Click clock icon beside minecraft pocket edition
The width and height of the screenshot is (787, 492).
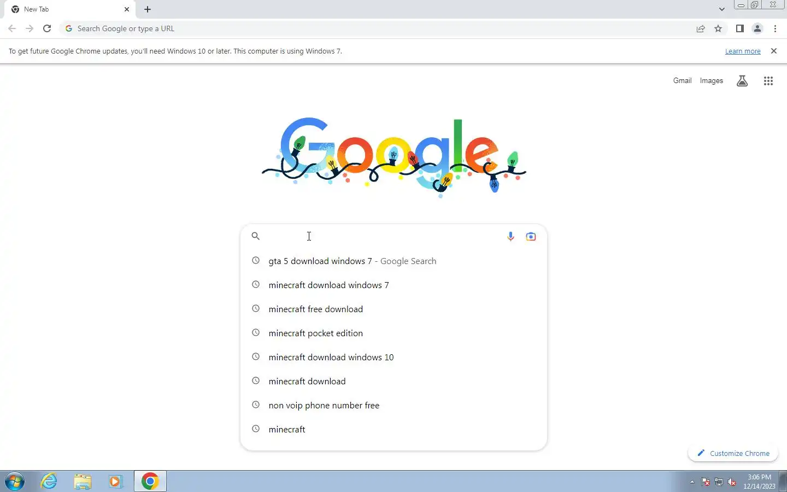(255, 332)
